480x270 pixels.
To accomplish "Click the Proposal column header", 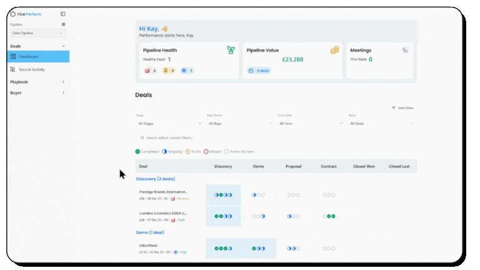I will point(294,166).
